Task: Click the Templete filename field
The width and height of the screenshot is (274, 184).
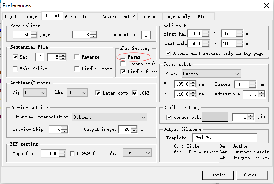Action: click(225, 138)
